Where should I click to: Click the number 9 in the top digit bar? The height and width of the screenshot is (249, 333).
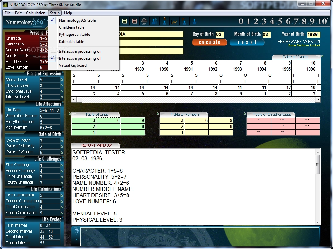[312, 21]
